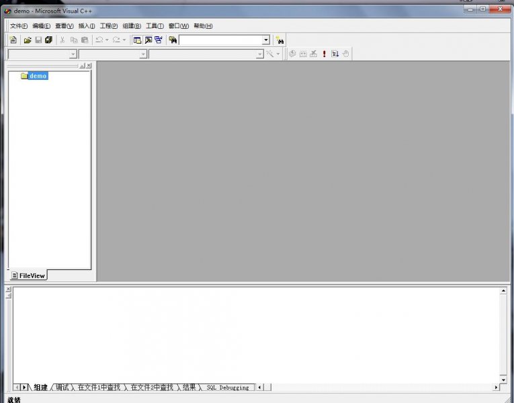This screenshot has height=403, width=514.
Task: Open the 组建(B) menu
Action: (132, 26)
